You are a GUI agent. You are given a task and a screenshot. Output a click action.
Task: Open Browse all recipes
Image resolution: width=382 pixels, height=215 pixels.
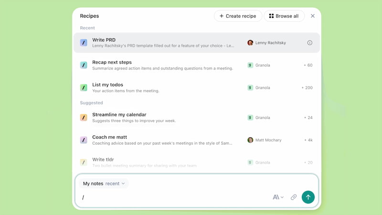coord(284,16)
